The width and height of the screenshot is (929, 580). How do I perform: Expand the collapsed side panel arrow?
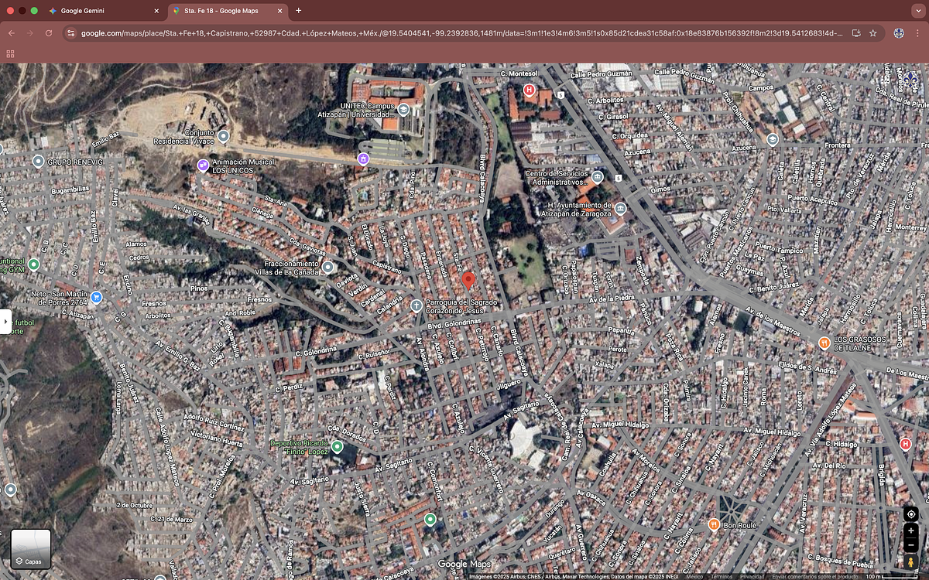tap(5, 321)
